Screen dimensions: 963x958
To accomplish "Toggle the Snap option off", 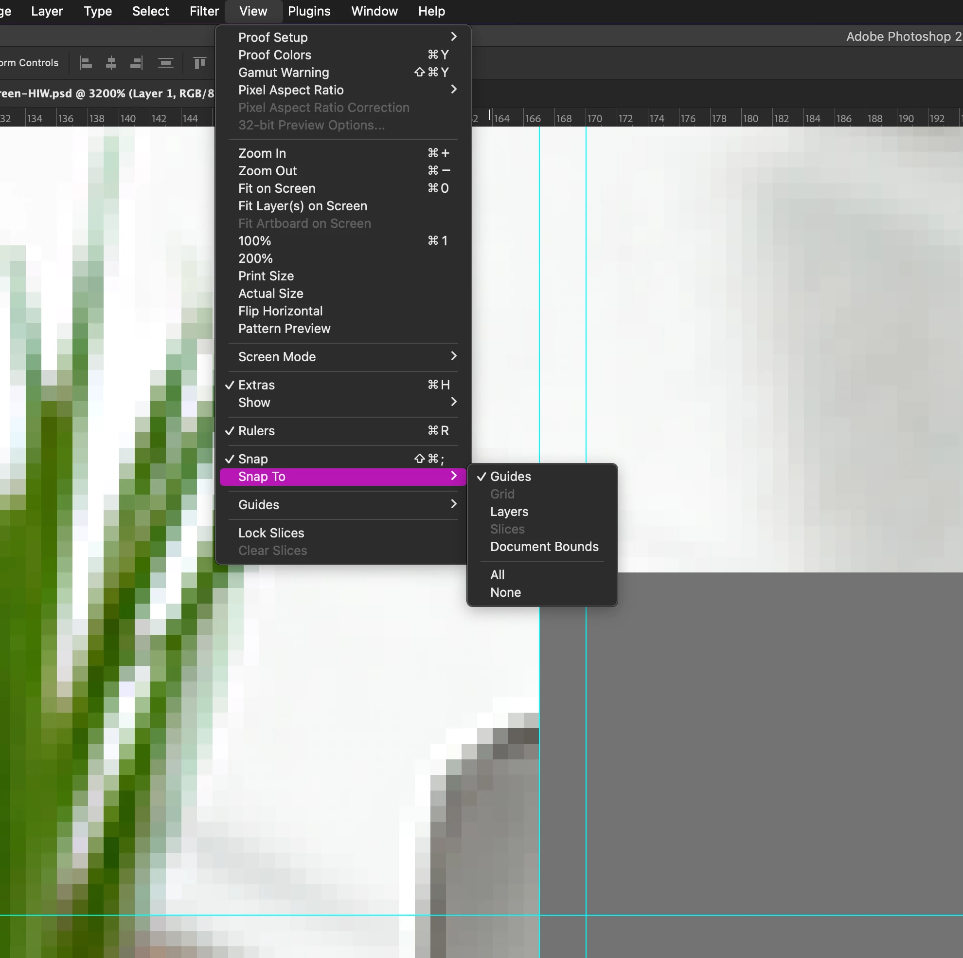I will click(253, 459).
